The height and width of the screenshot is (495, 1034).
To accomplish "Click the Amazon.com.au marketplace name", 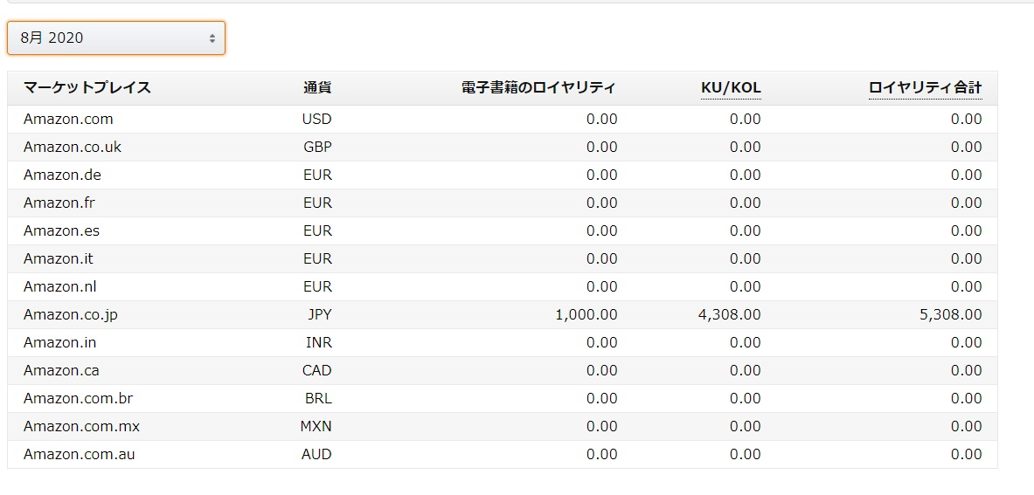I will coord(79,454).
